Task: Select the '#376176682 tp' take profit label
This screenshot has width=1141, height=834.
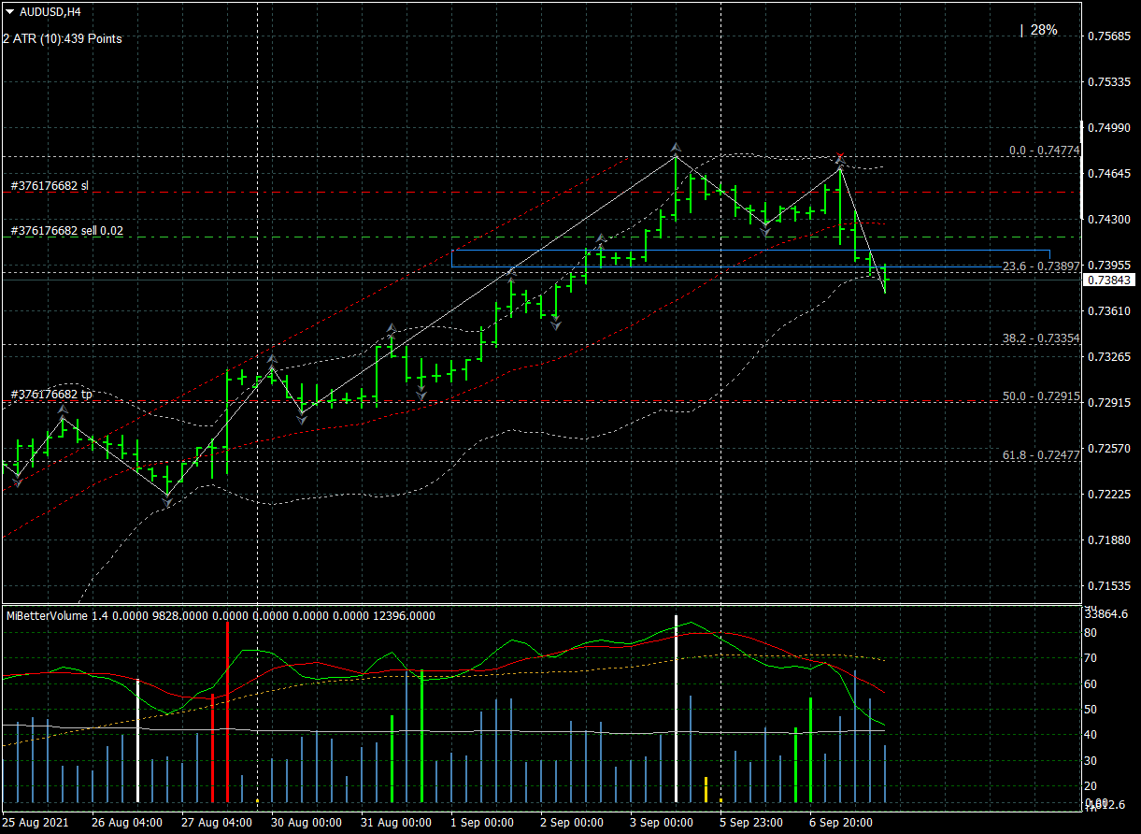Action: point(51,395)
